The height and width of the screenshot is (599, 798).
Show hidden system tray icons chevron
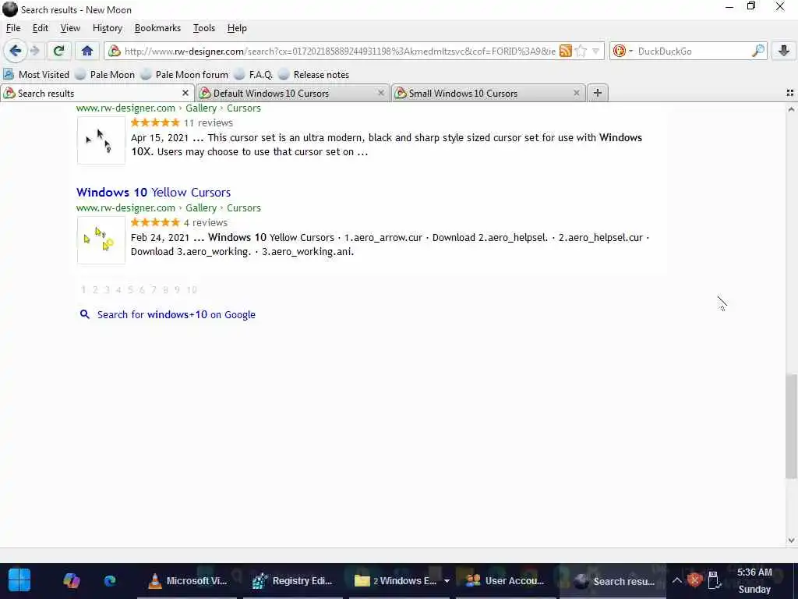[676, 580]
